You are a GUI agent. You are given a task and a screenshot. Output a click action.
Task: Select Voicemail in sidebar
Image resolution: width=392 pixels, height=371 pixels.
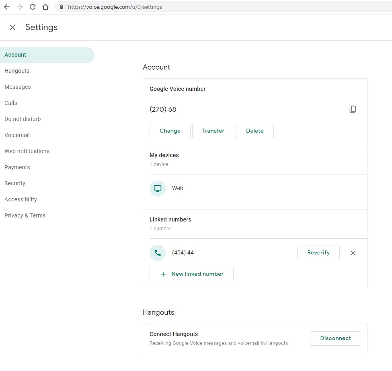pyautogui.click(x=17, y=135)
